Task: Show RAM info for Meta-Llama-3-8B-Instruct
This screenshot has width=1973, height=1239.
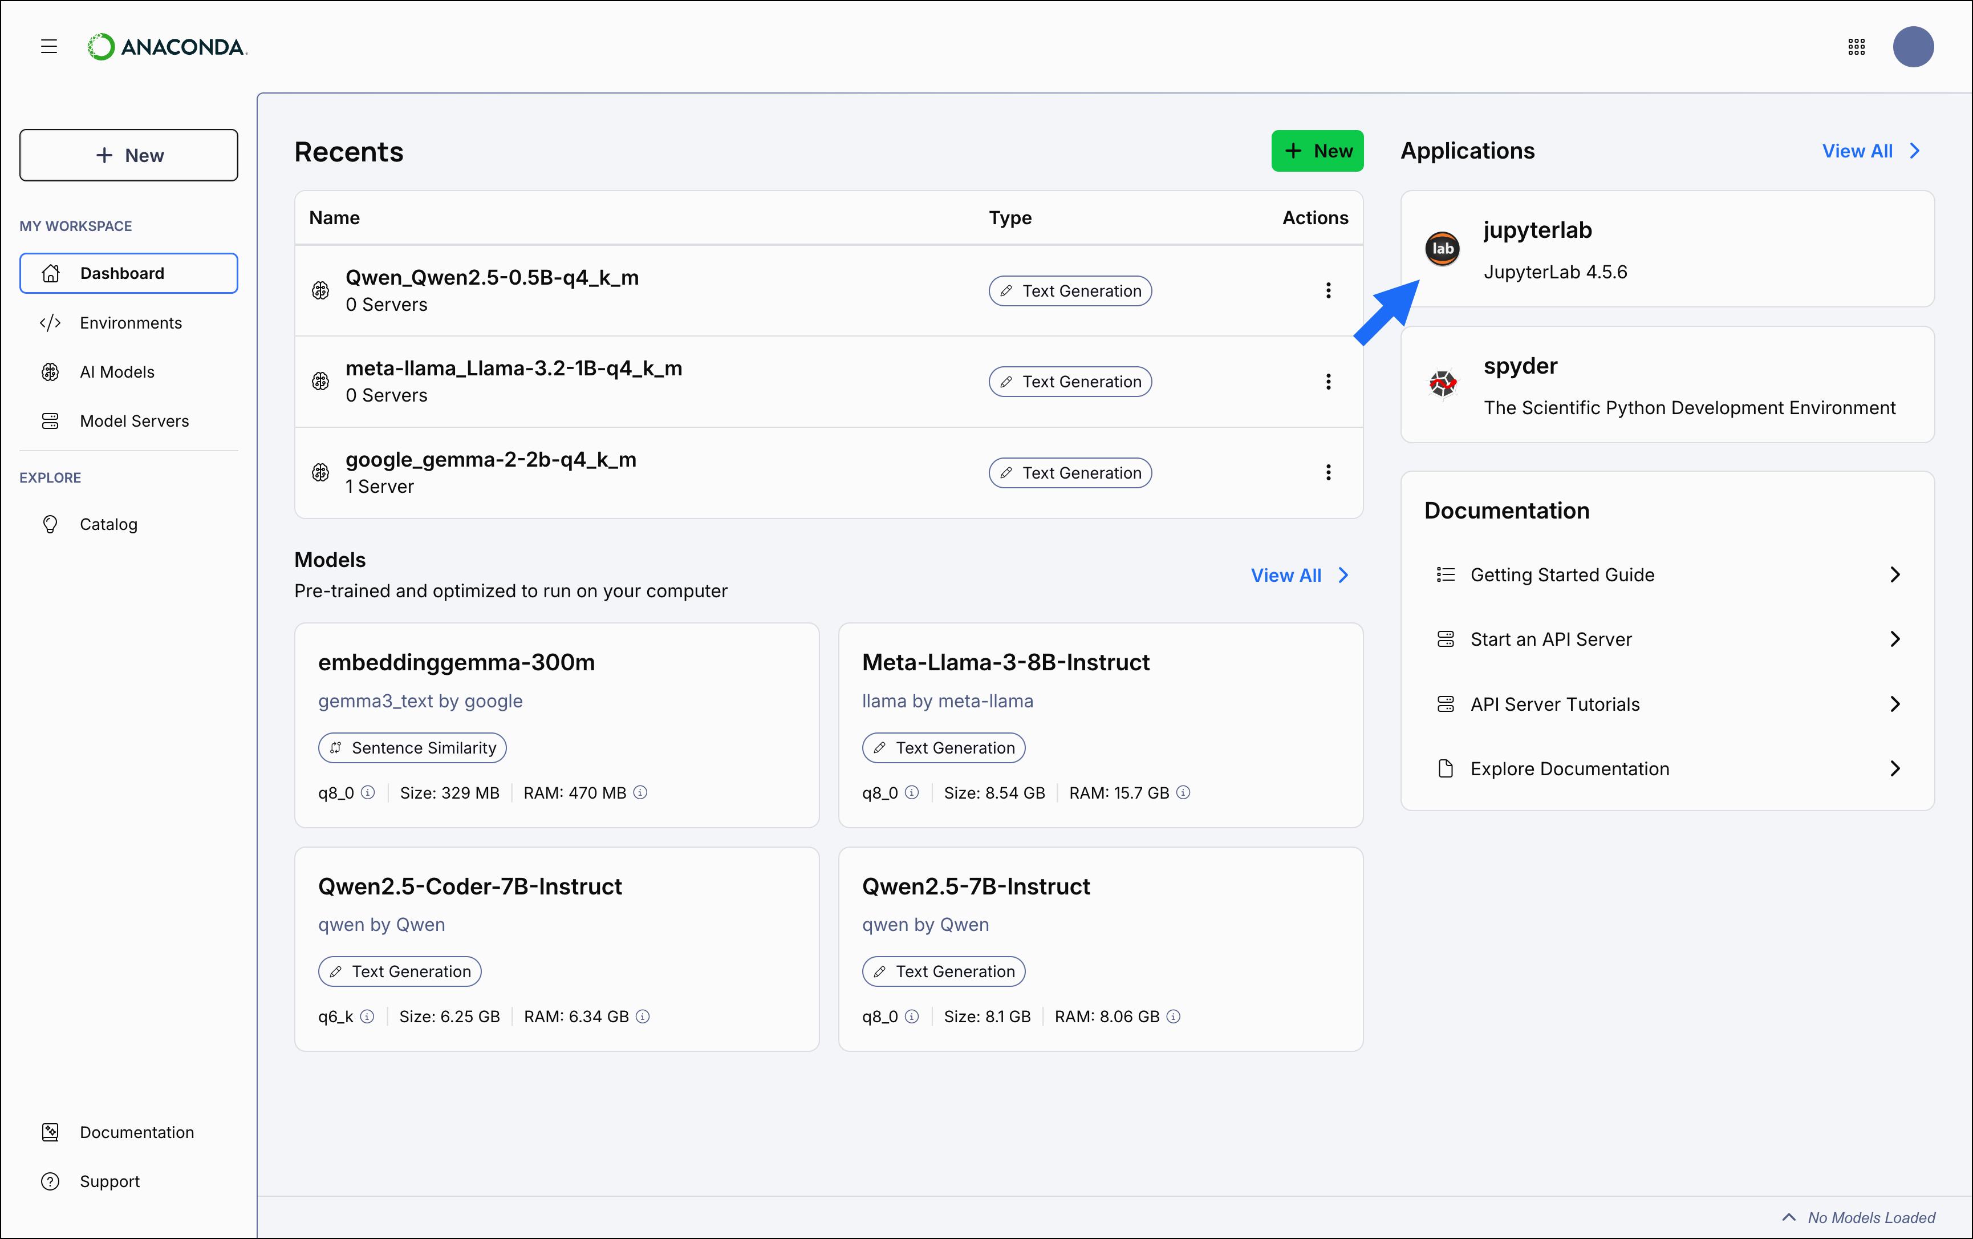Action: [x=1183, y=792]
